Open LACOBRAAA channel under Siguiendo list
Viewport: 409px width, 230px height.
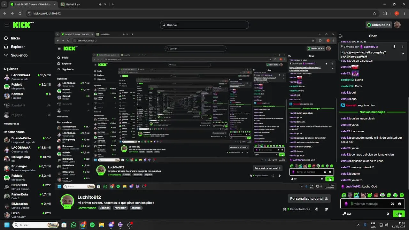click(27, 77)
